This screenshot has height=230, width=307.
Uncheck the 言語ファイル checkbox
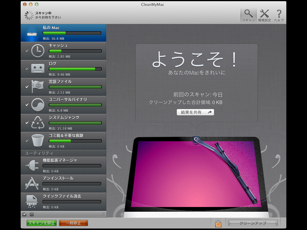[27, 87]
